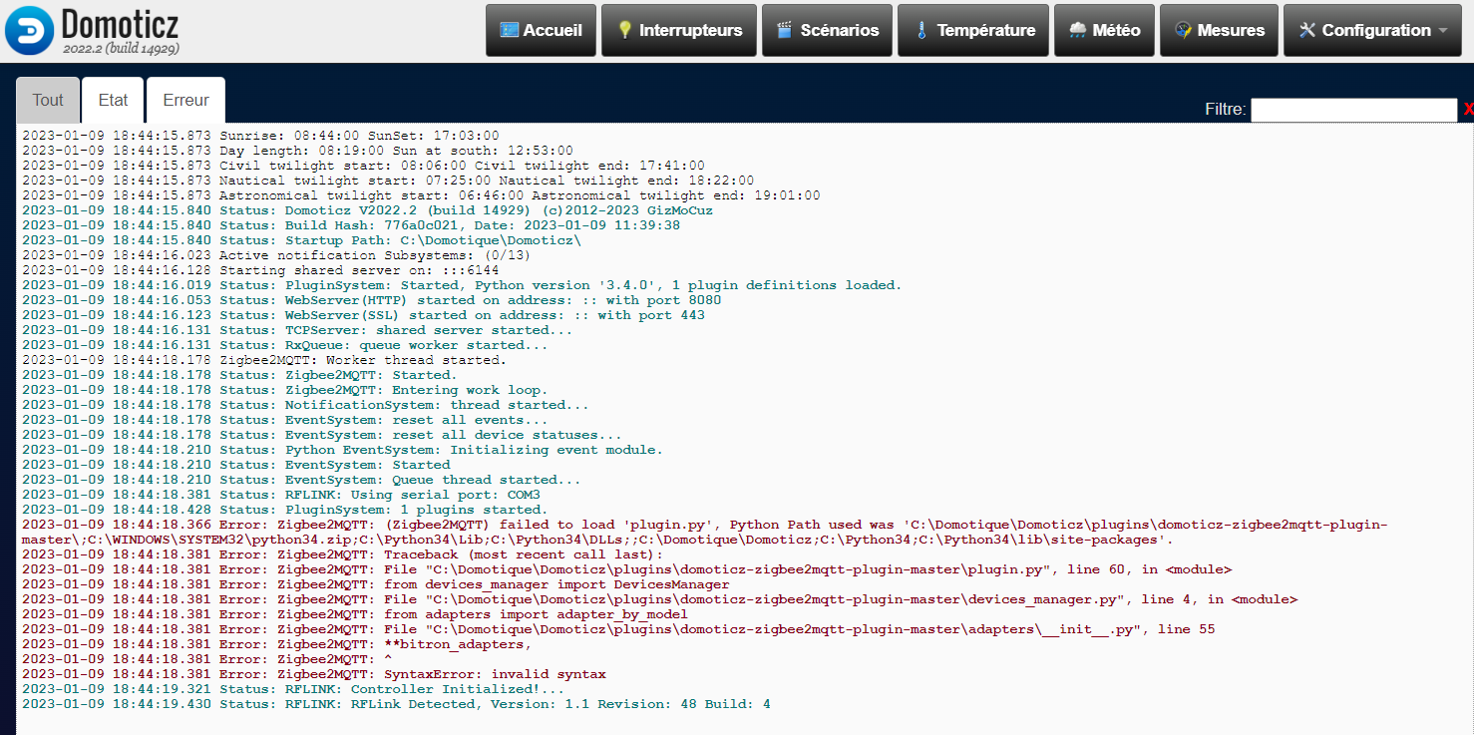Viewport: 1474px width, 735px height.
Task: Click the version text 2022.2 (build 14929)
Action: coord(121,48)
